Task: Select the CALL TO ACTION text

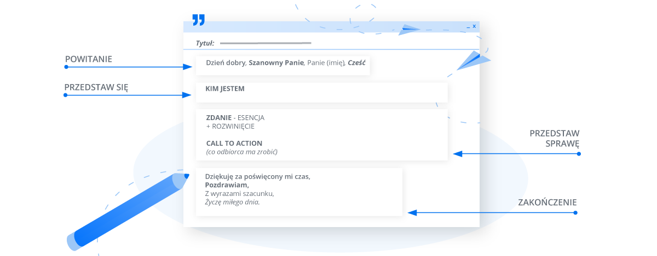Action: (234, 144)
